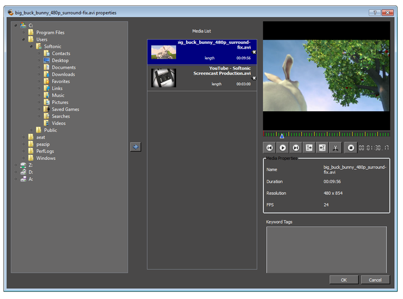
Task: Click the Softonic user folder icon
Action: 39,46
